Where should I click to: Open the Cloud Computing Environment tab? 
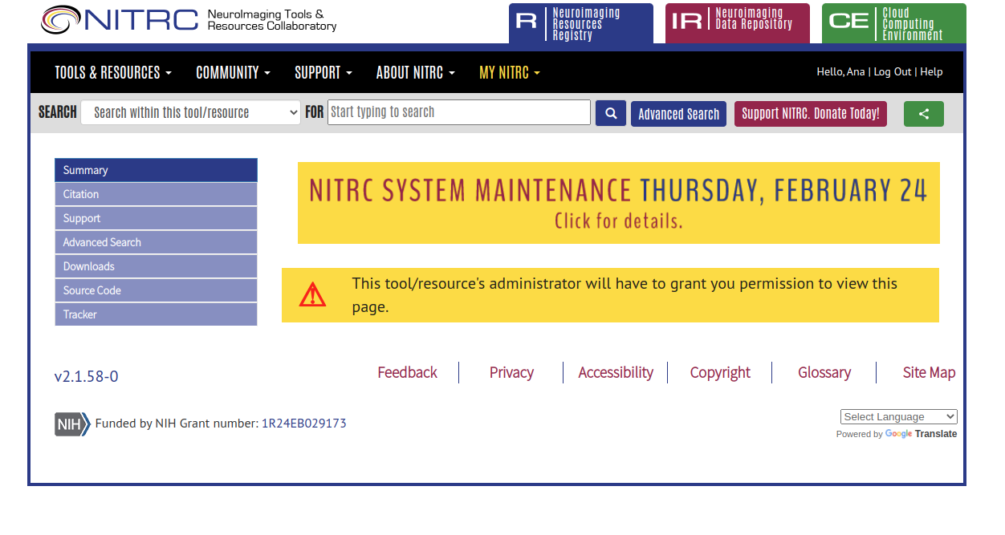point(893,23)
